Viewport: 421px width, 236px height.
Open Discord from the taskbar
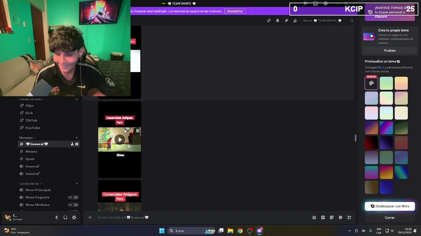click(260, 231)
